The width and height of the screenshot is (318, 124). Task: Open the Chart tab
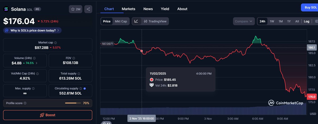tap(109, 9)
